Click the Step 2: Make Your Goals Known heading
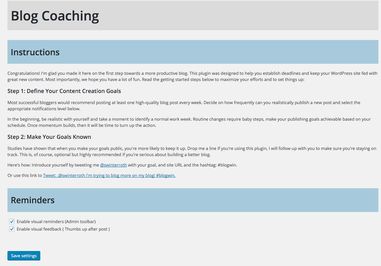Viewport: 381px width, 266px height. click(x=49, y=137)
